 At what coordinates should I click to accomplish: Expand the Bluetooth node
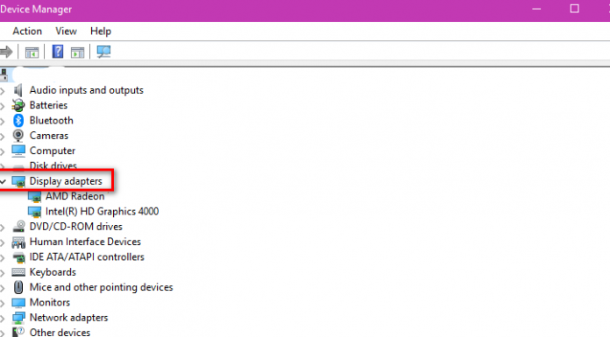point(3,122)
